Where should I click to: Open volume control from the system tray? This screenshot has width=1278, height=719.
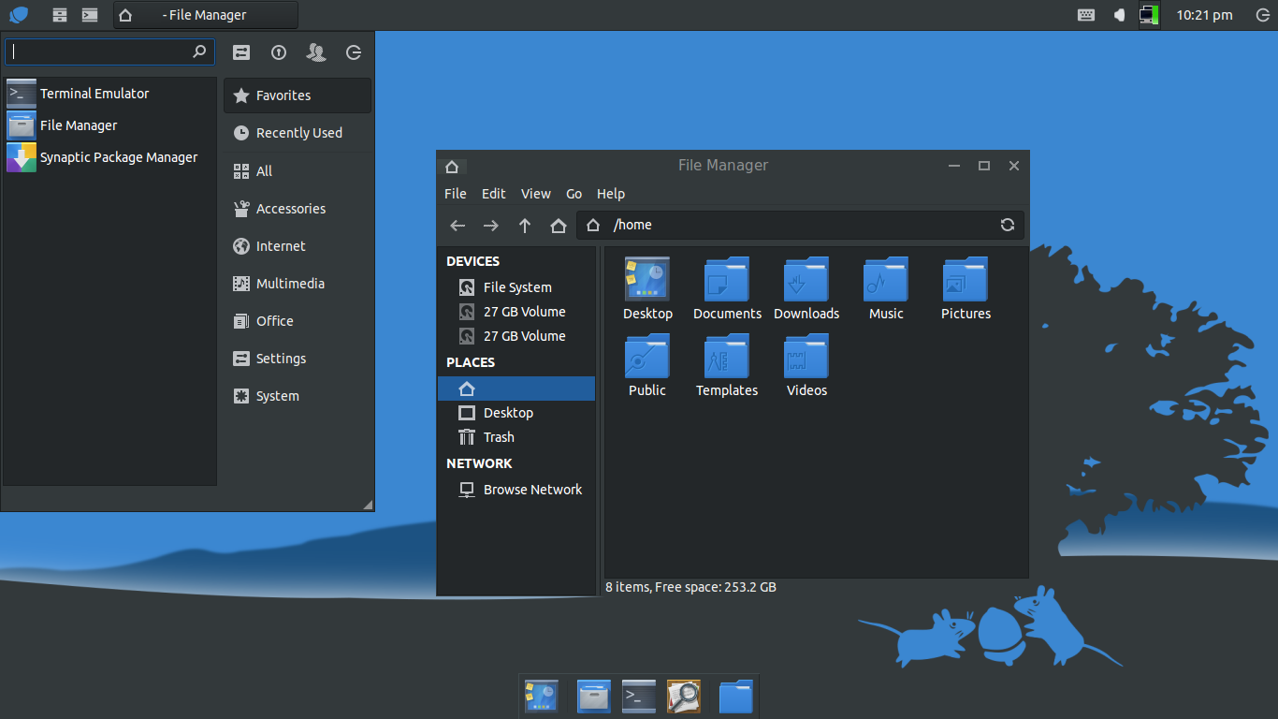coord(1119,15)
